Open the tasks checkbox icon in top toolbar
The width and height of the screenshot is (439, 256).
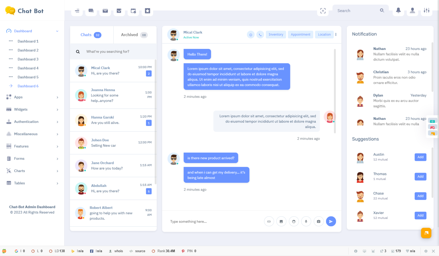point(119,11)
